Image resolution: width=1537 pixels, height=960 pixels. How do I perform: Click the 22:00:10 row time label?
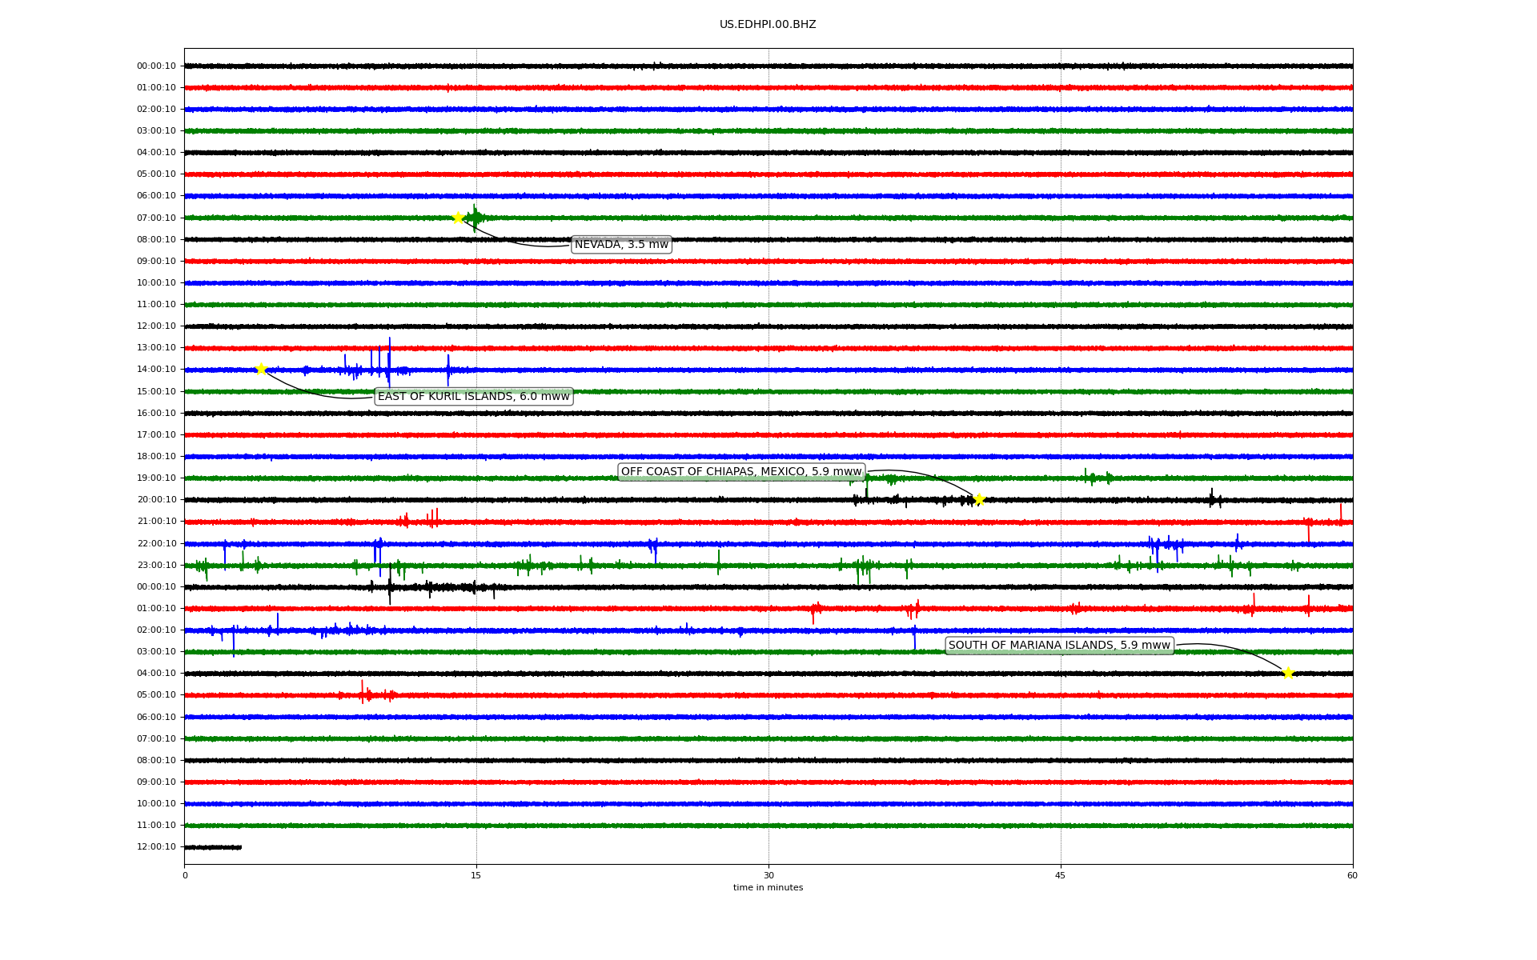(156, 543)
